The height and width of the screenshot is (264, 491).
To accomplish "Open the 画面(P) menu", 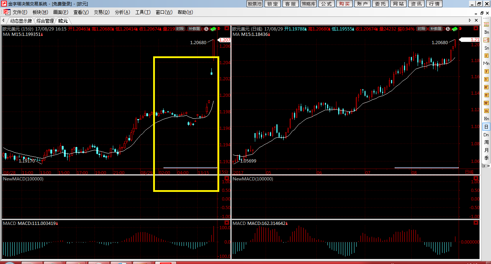I will pos(61,12).
